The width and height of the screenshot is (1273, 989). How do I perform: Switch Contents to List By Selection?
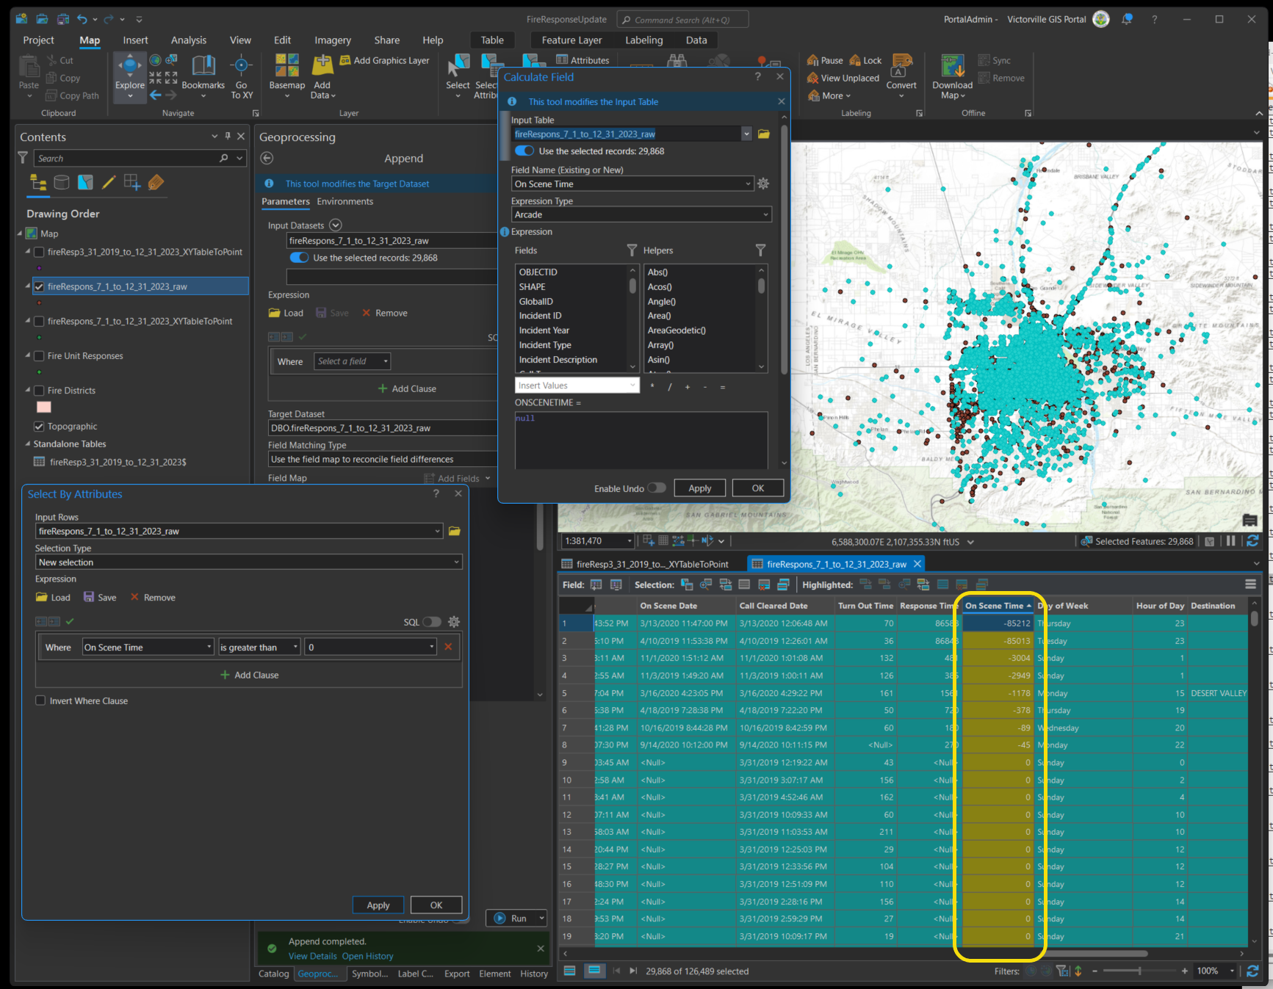point(85,182)
